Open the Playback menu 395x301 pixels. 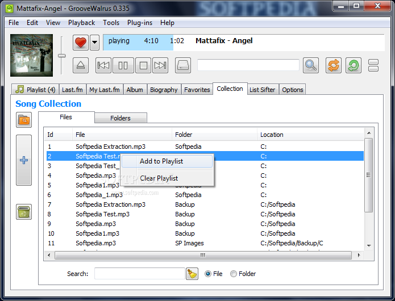pos(82,23)
